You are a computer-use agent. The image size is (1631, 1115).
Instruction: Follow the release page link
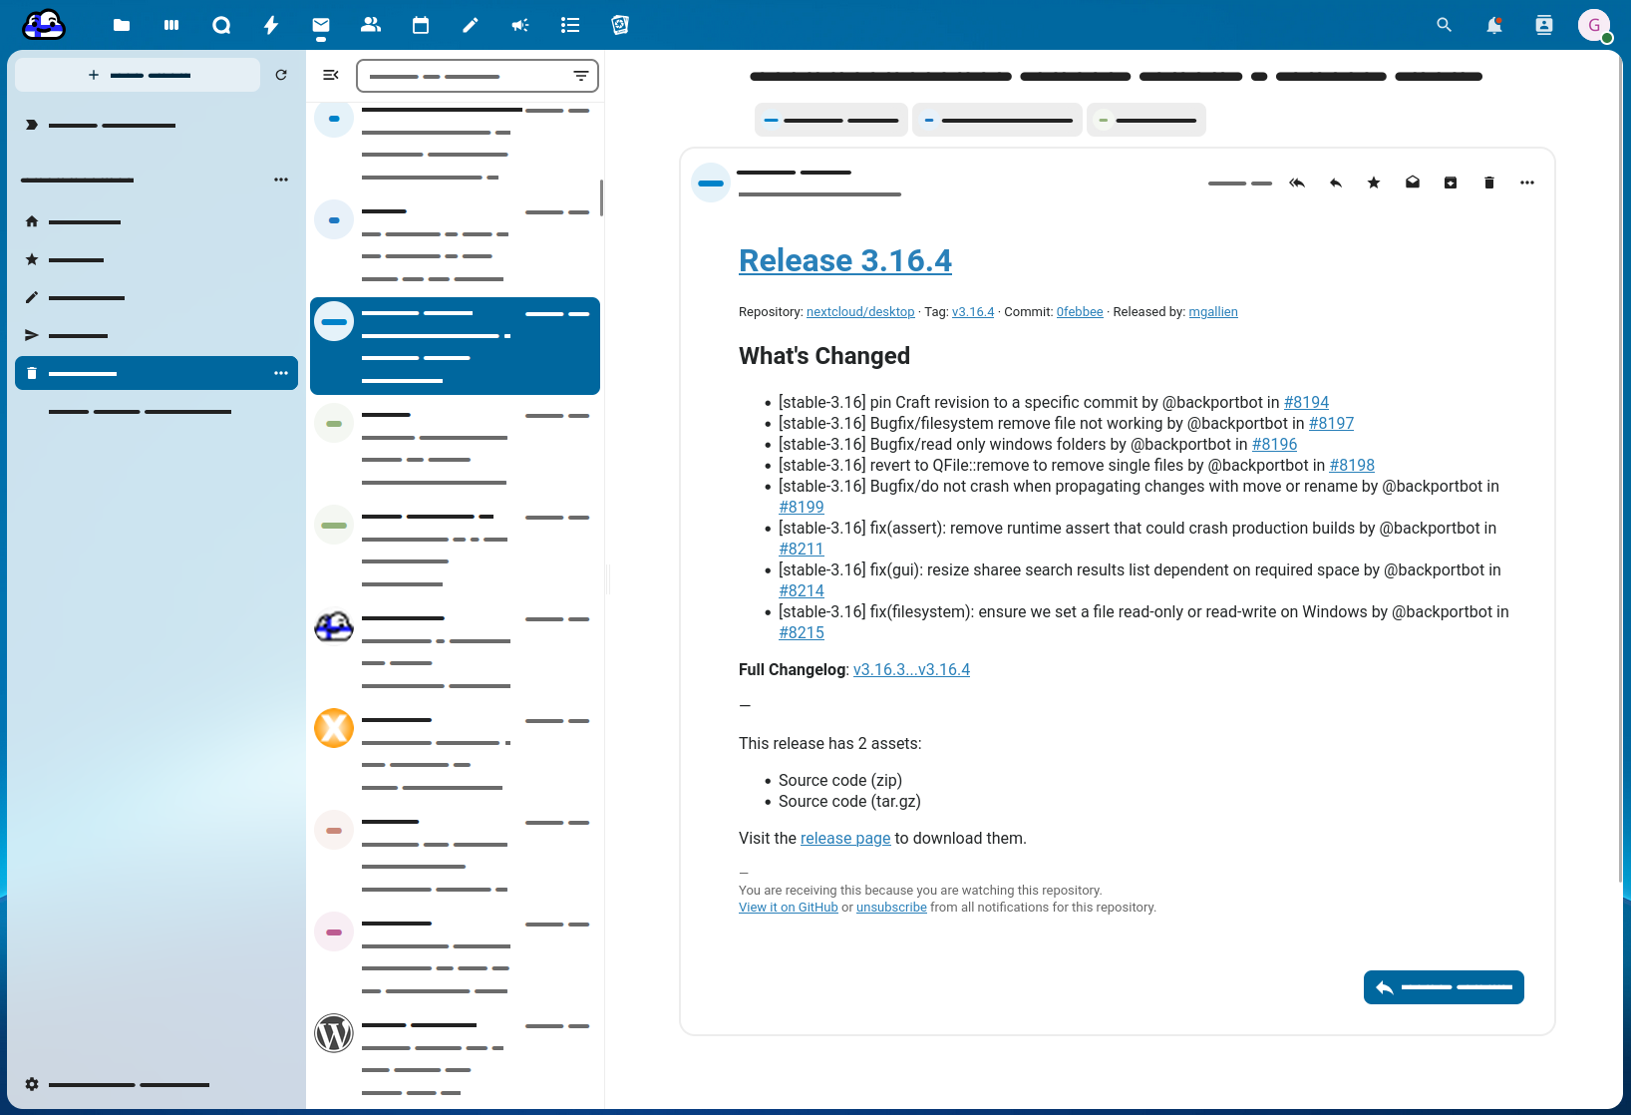(845, 838)
